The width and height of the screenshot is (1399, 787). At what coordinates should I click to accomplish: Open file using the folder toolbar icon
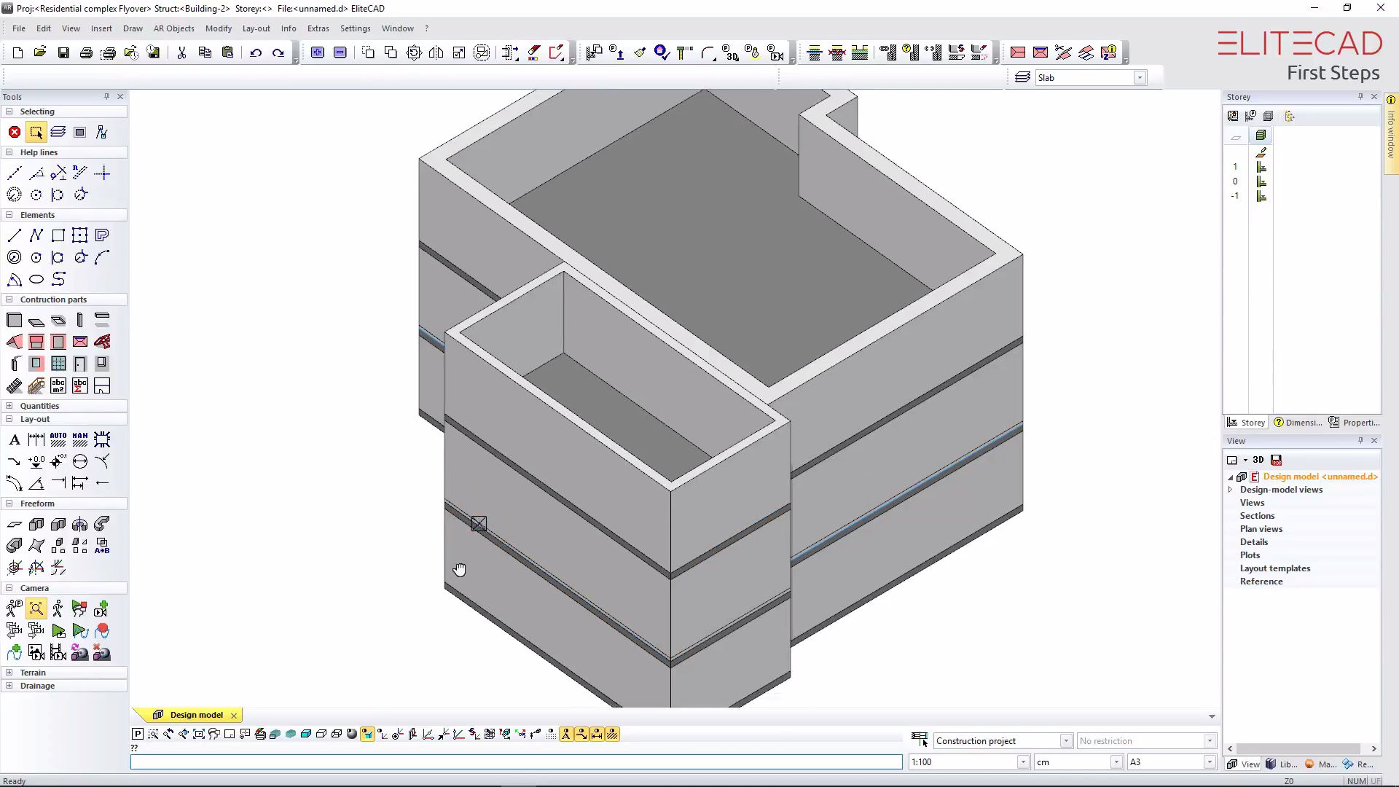(40, 52)
